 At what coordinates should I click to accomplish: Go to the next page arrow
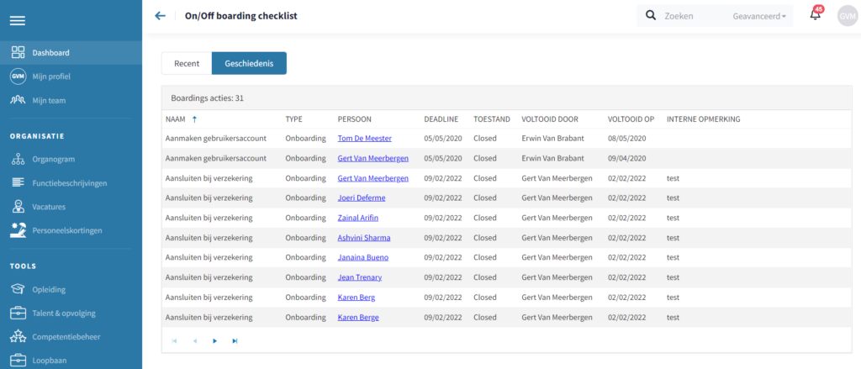(214, 340)
